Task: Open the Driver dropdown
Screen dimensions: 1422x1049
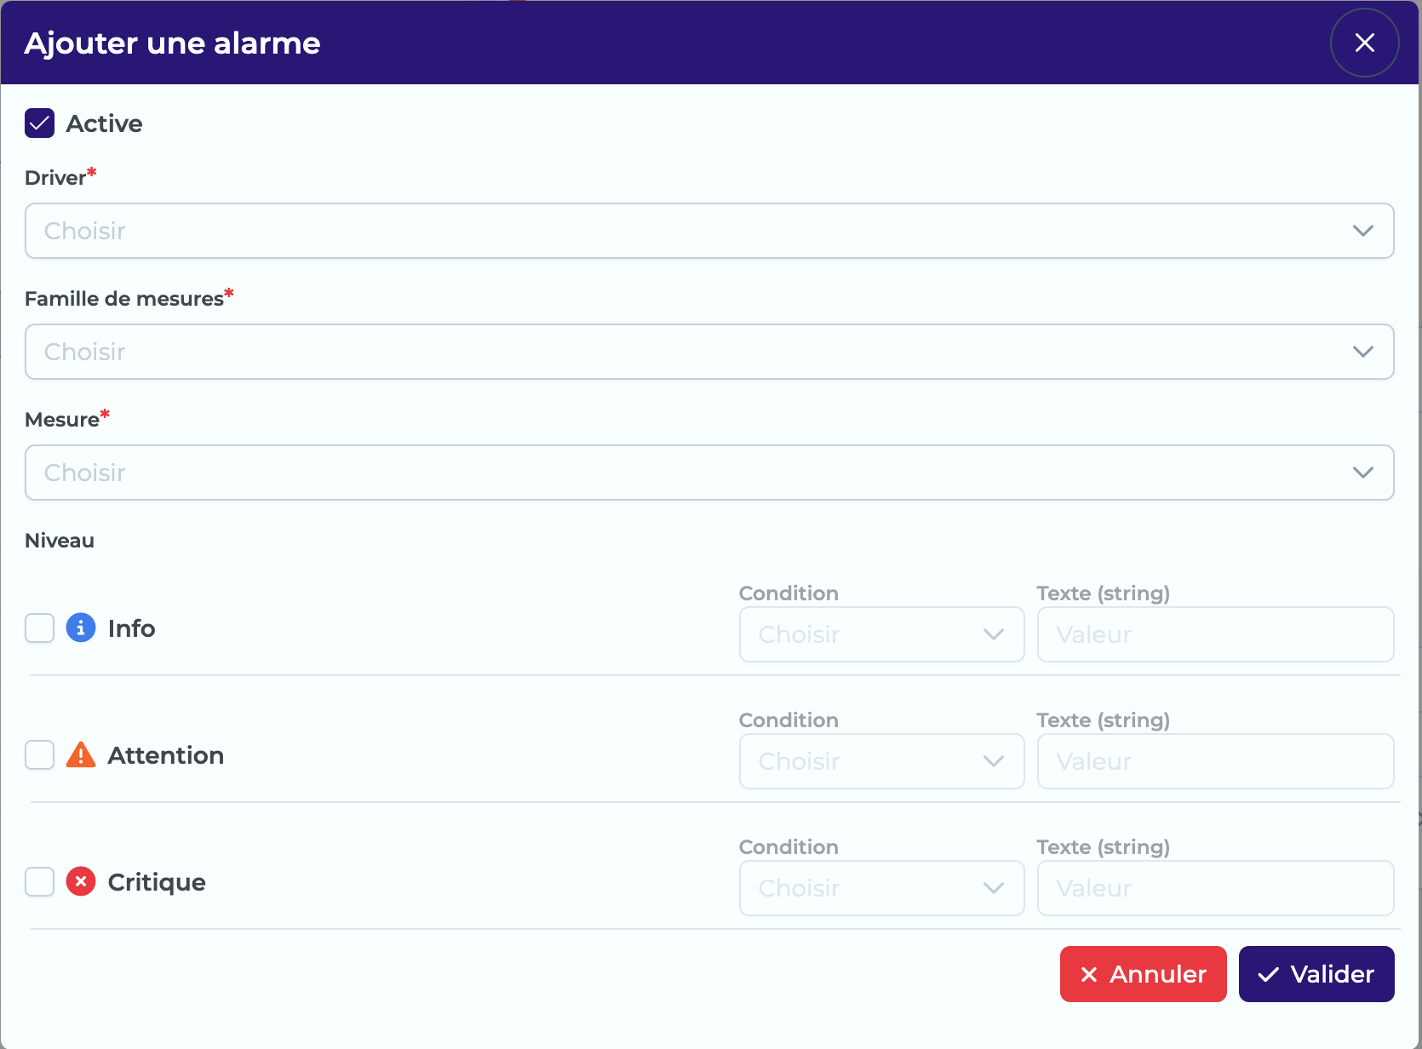Action: pyautogui.click(x=709, y=231)
